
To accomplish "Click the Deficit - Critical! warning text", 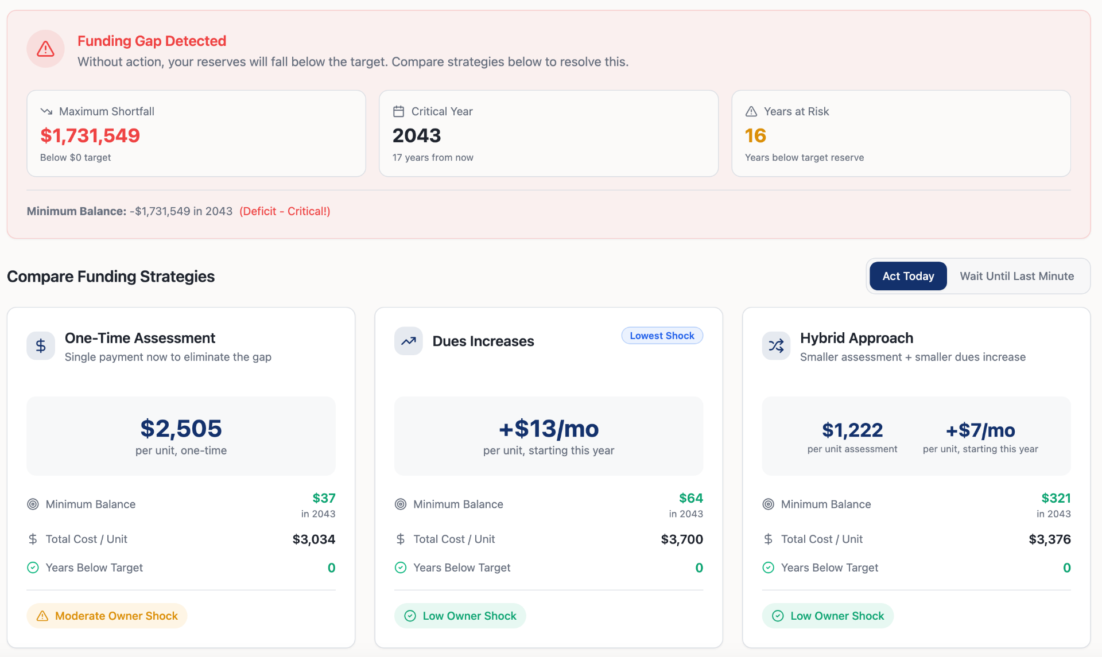I will pos(285,211).
